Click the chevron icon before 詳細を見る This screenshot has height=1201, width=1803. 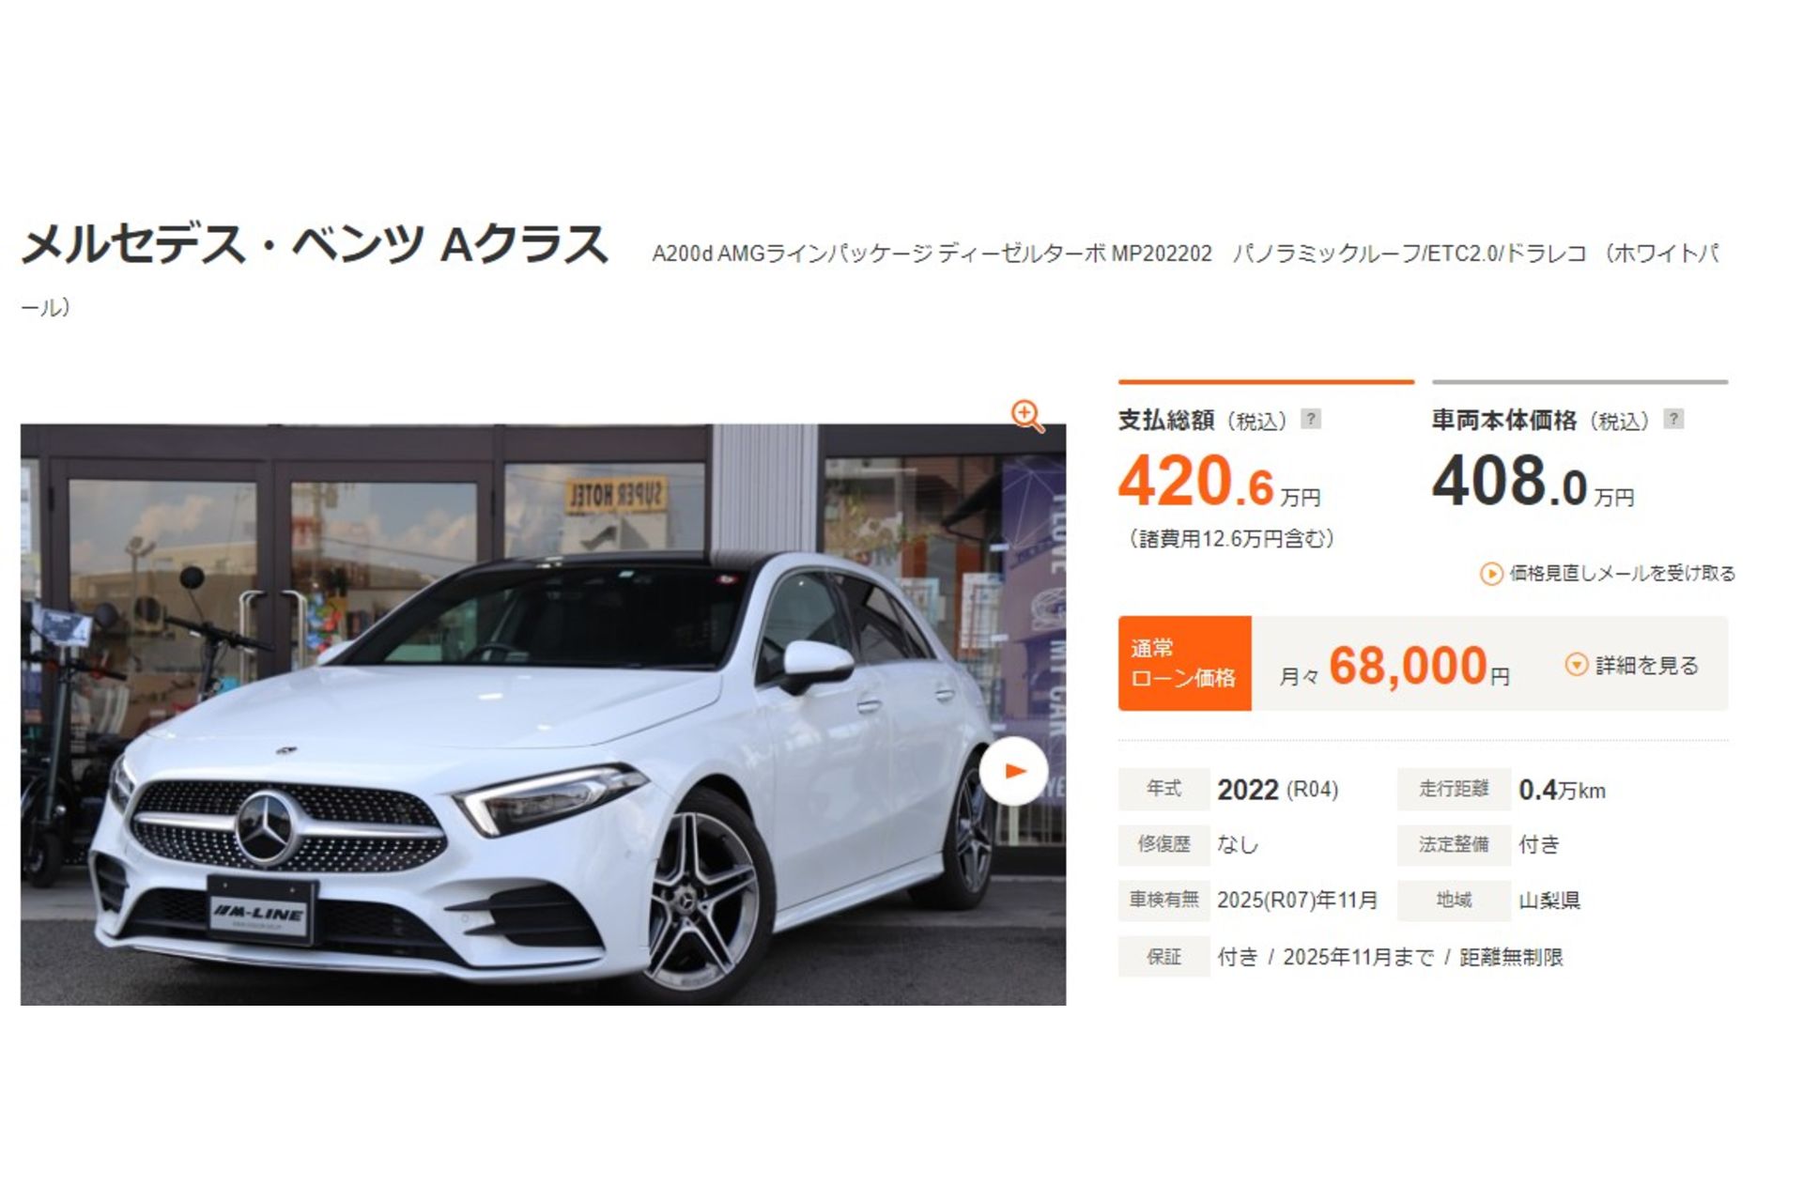1576,665
